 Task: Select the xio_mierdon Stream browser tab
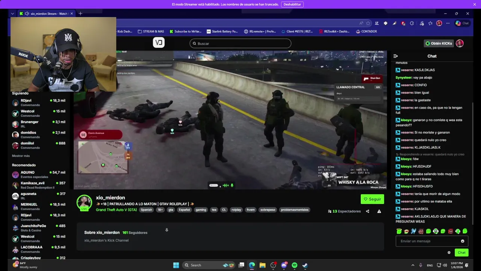point(46,14)
